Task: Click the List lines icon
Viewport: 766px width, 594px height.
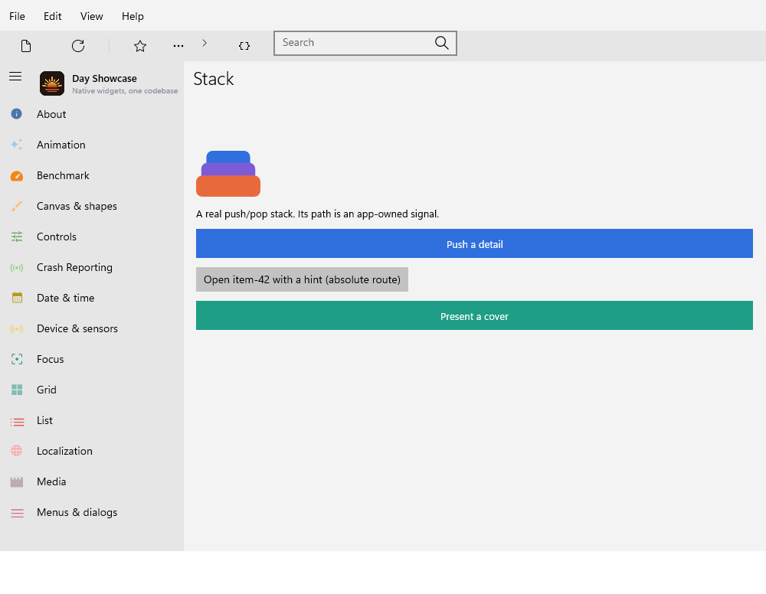Action: pos(17,422)
